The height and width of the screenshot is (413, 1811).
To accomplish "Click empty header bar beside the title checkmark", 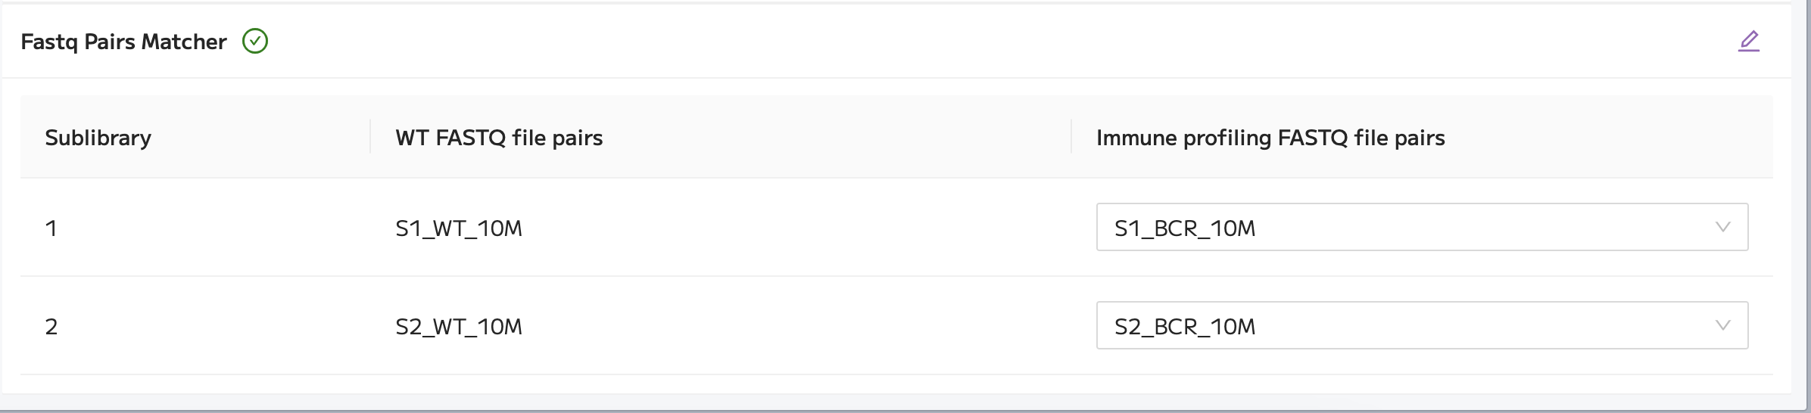I will point(984,41).
